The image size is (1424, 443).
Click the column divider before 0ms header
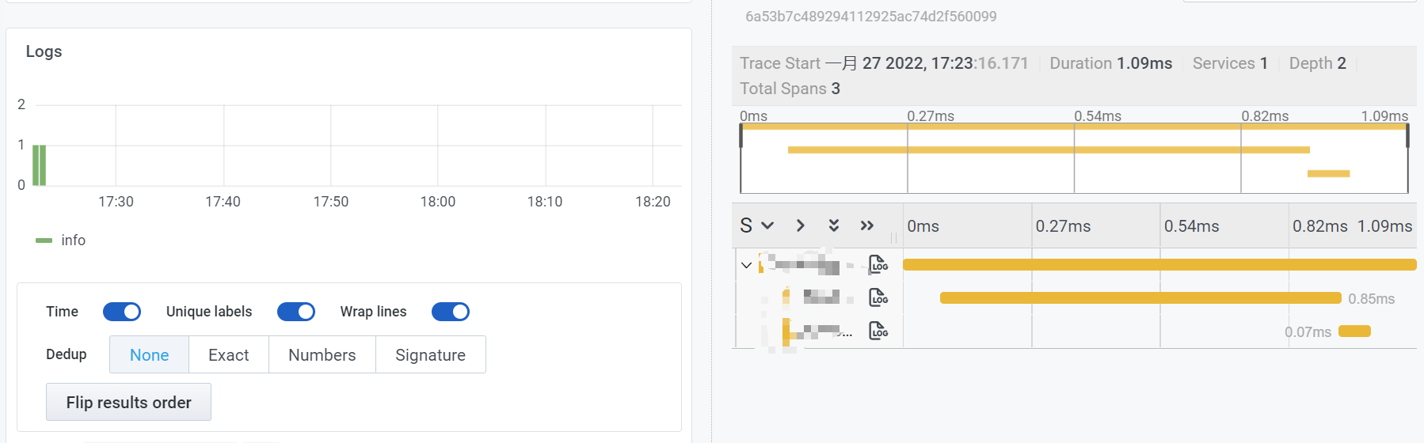coord(894,237)
